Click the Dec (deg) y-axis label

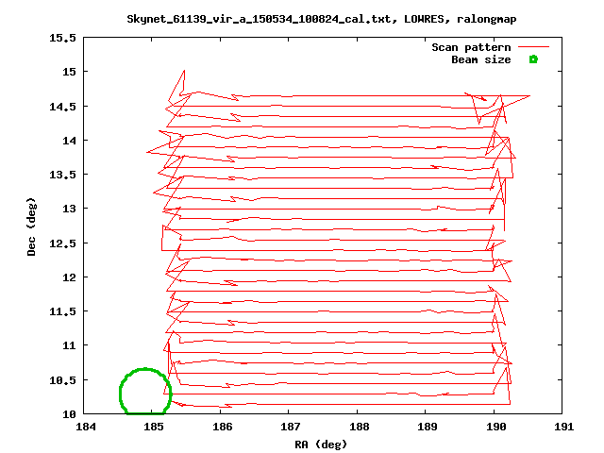[x=31, y=226]
